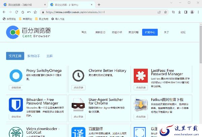This screenshot has width=202, height=137.
Task: Open the 网上购物 bookmarks folder
Action: point(42,19)
